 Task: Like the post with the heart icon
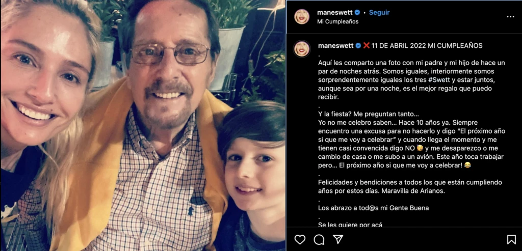[x=300, y=239]
